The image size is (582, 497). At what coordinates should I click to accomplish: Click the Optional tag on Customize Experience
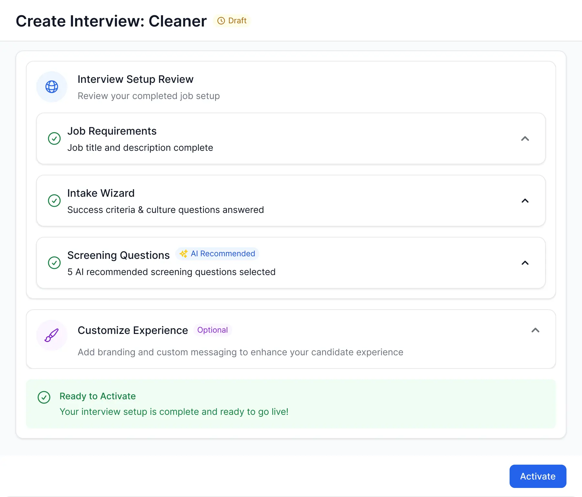(212, 330)
